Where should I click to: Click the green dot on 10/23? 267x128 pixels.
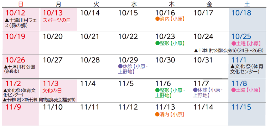click(x=158, y=43)
